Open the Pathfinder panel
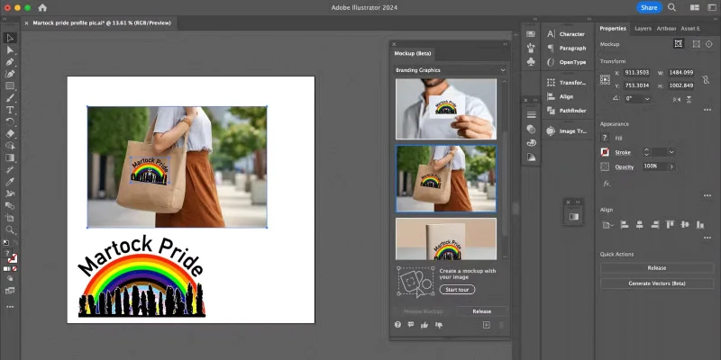The width and height of the screenshot is (721, 360). coord(572,111)
